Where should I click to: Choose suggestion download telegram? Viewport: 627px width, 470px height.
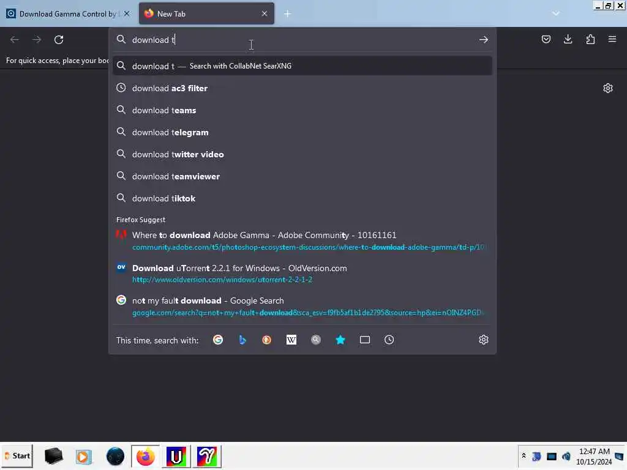coord(302,132)
